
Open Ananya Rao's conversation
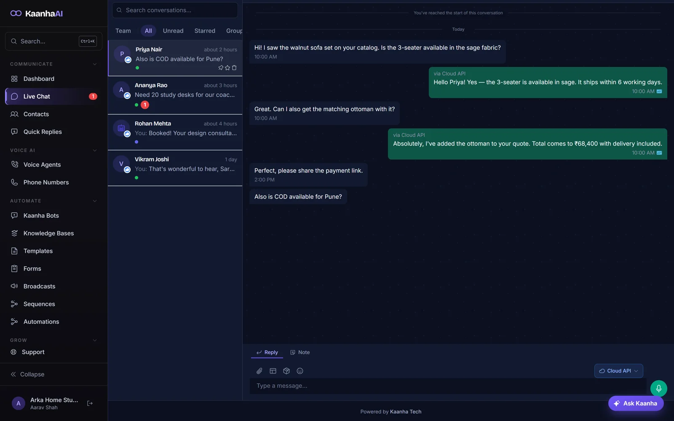pos(175,95)
